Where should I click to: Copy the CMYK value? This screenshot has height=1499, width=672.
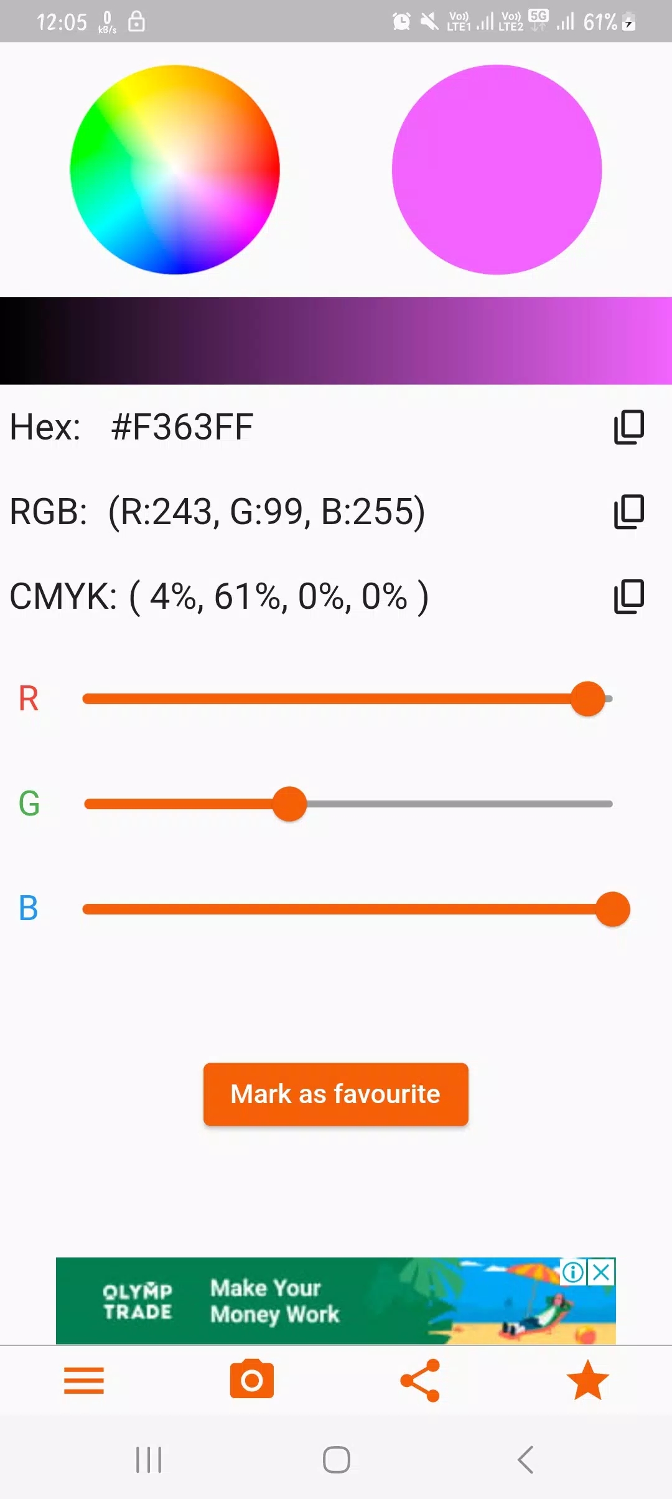[x=628, y=596]
